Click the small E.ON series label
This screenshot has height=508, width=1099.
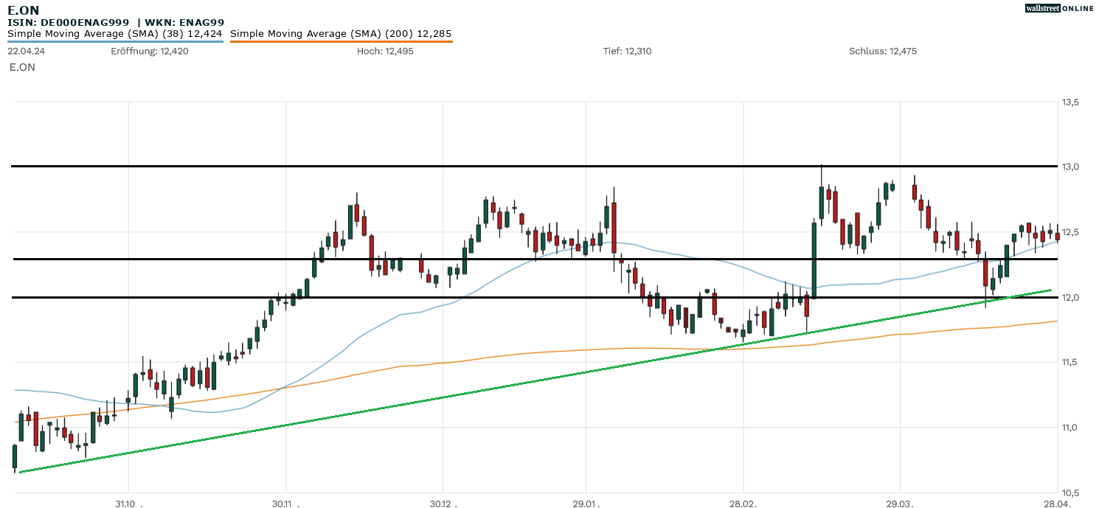point(22,67)
